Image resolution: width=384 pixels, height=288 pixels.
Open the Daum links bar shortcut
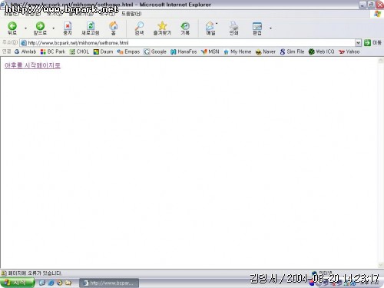coord(103,51)
